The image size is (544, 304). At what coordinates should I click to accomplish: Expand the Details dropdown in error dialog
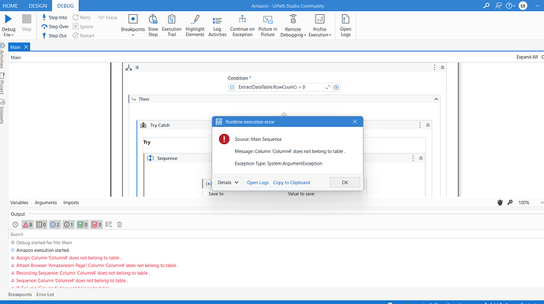[x=228, y=183]
